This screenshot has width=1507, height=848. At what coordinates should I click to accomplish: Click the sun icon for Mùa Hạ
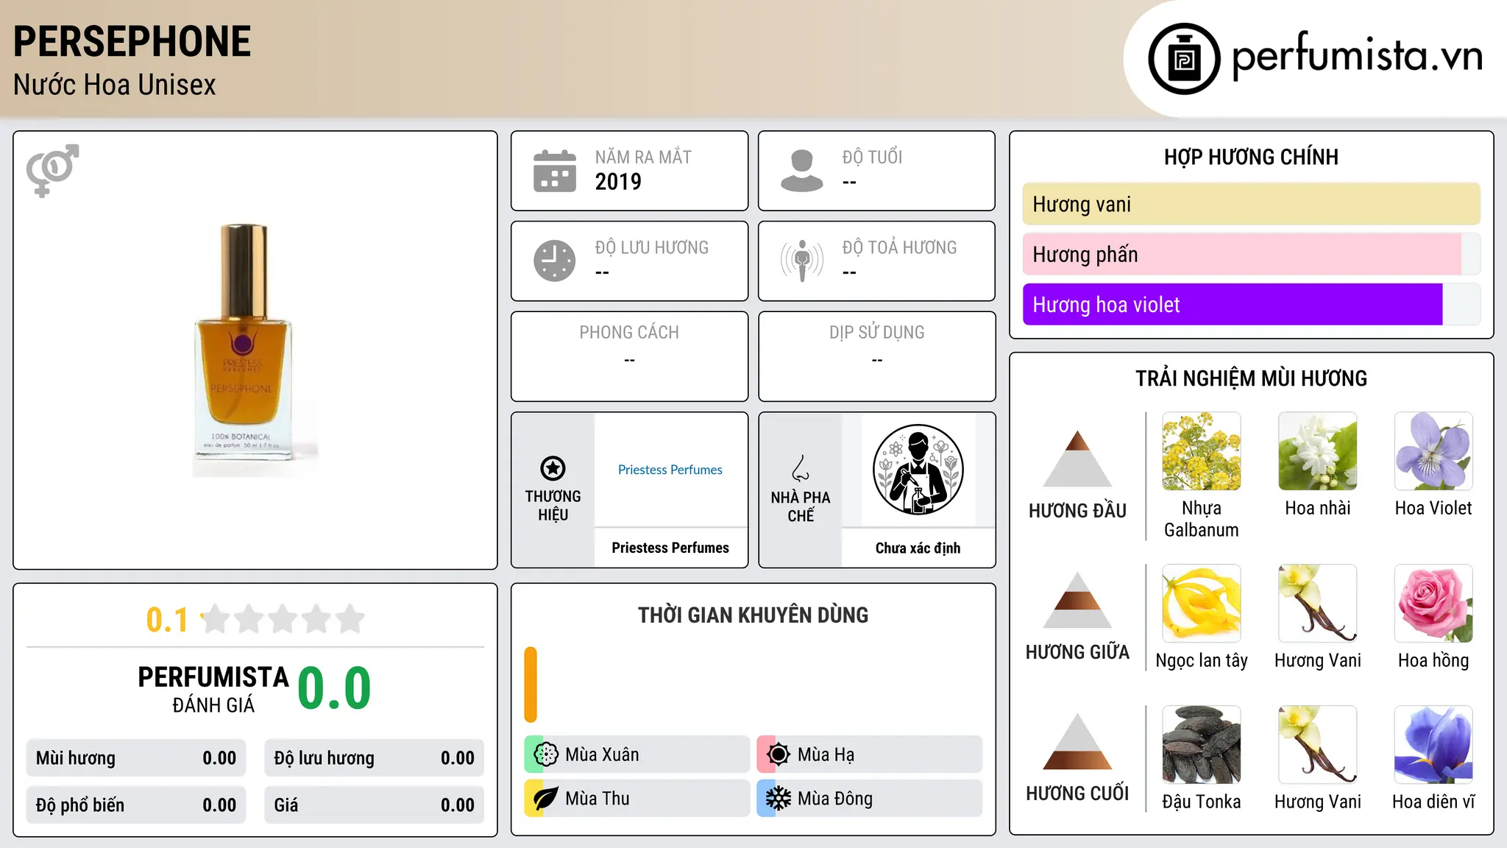click(779, 755)
